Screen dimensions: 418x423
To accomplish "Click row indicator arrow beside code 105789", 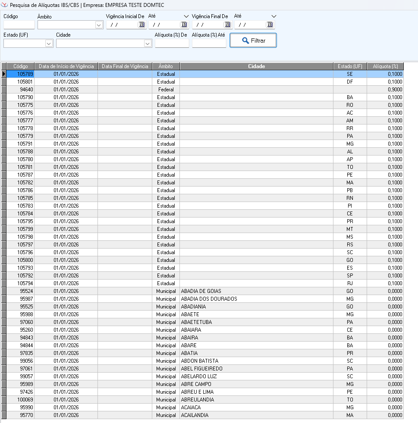I will tap(4, 74).
